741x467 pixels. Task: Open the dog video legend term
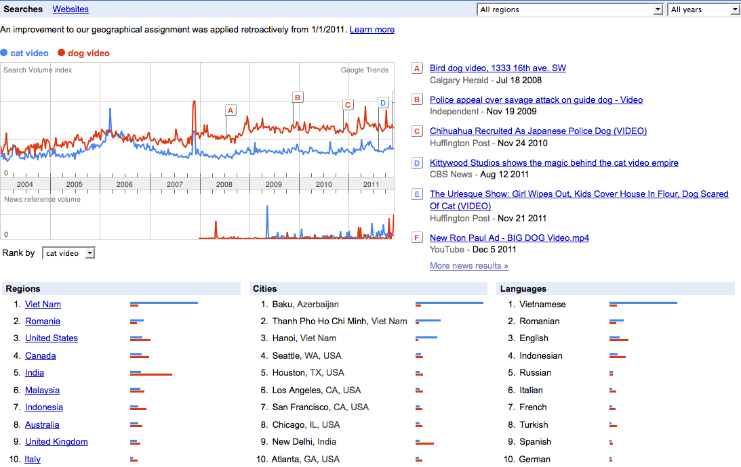click(89, 53)
